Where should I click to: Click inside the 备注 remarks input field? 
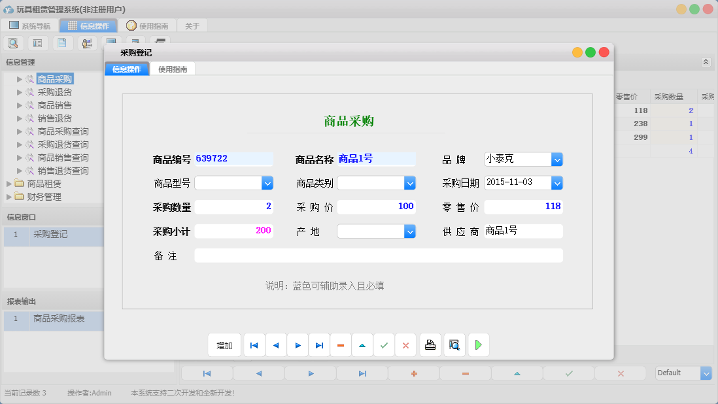click(x=379, y=255)
